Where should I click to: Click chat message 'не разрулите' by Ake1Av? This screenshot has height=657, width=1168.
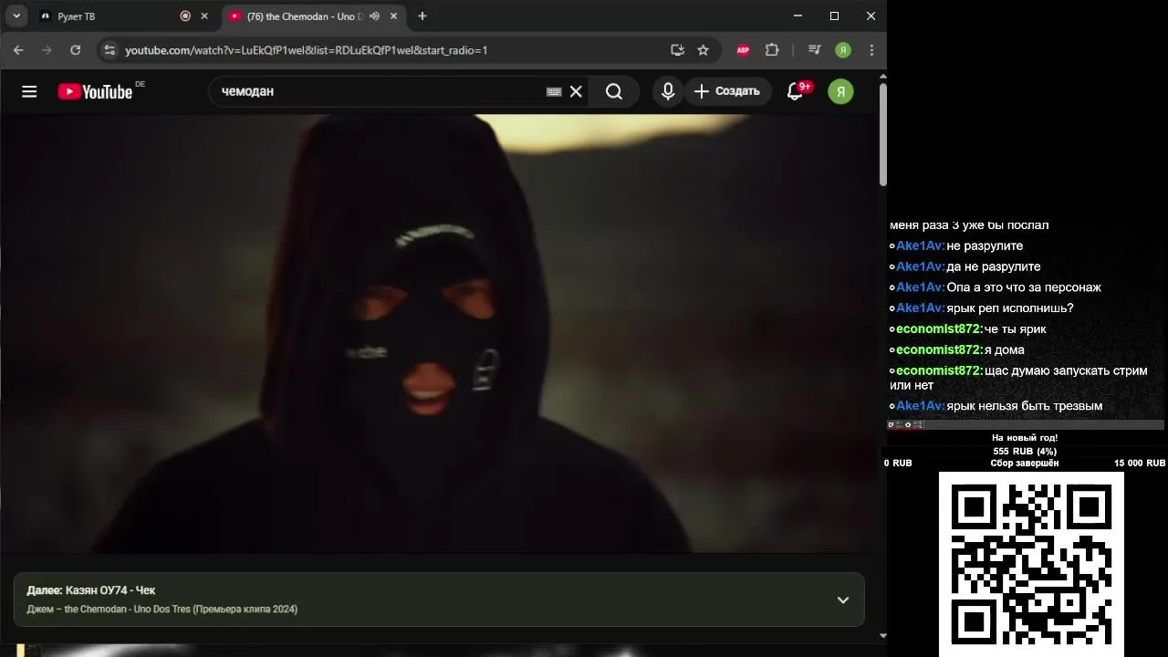pyautogui.click(x=985, y=245)
